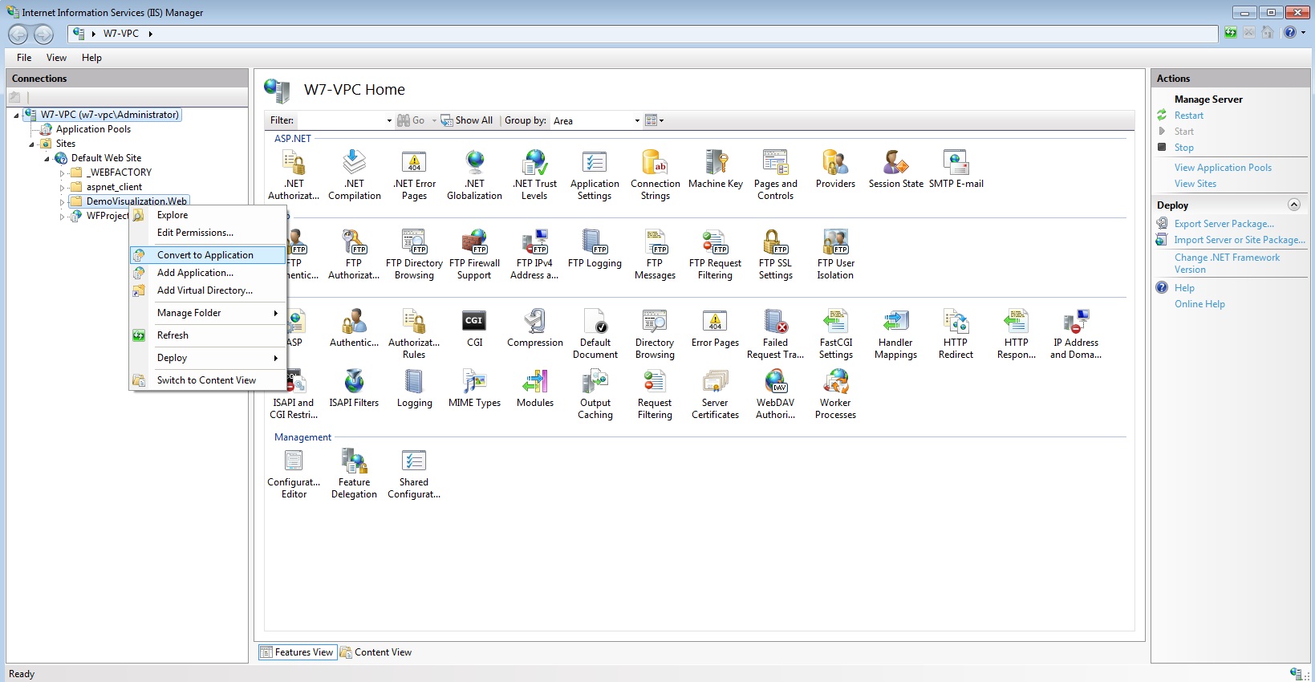1315x682 pixels.
Task: Open Server Certificates feature
Action: click(x=715, y=394)
